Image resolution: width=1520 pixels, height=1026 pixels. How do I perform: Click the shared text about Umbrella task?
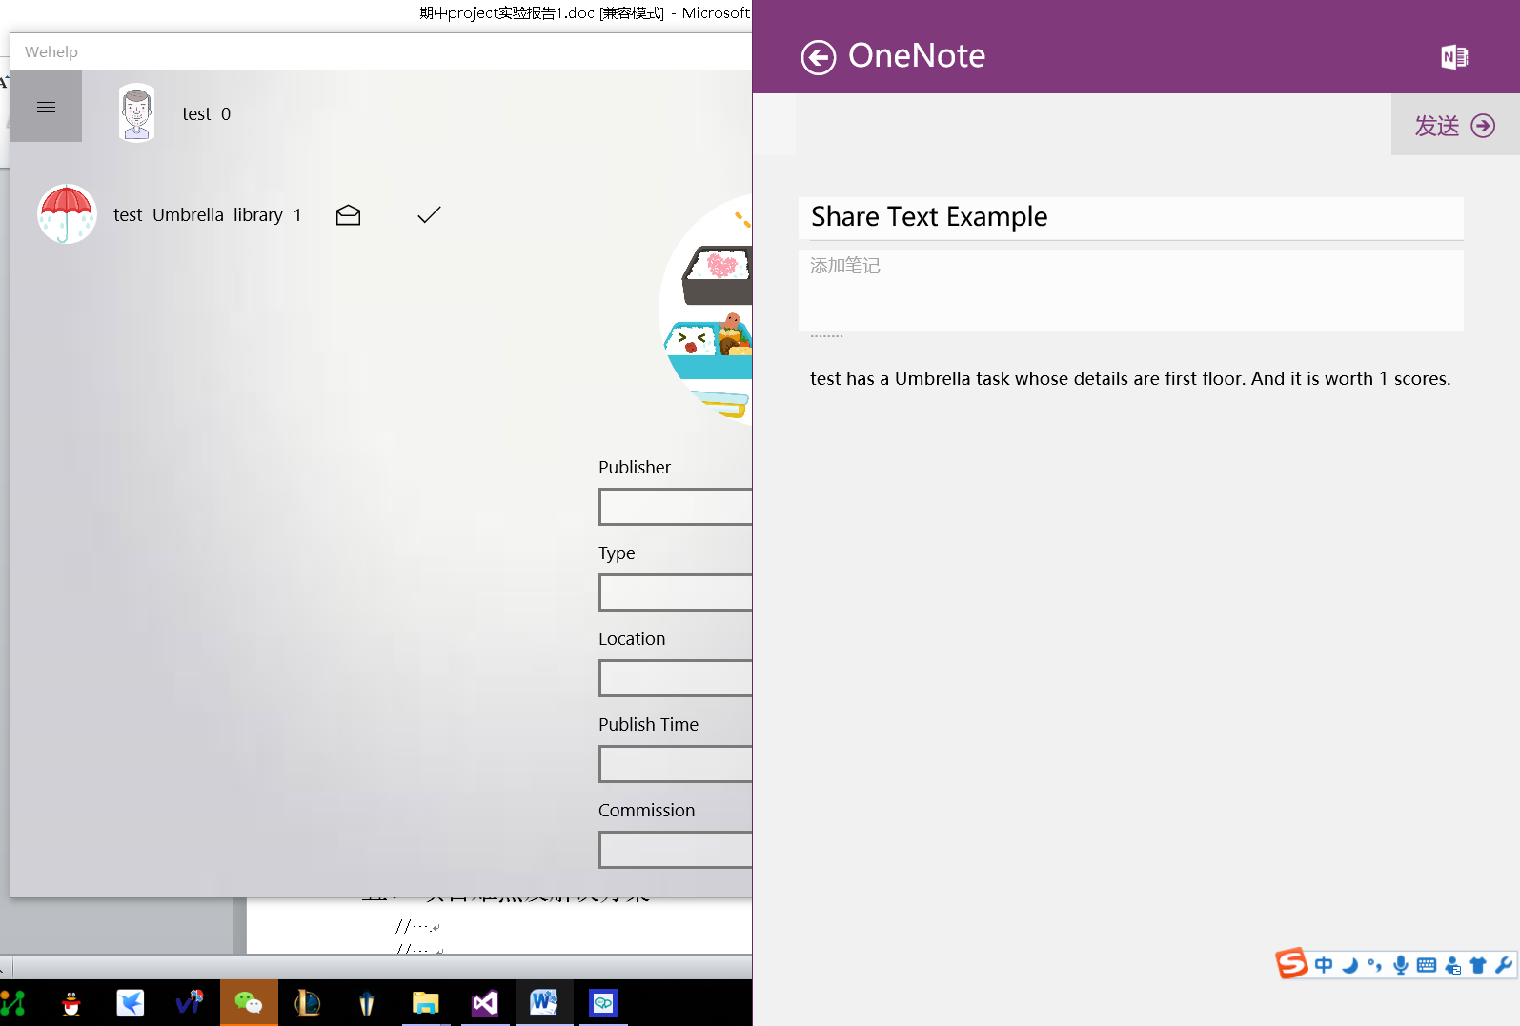tap(1130, 378)
